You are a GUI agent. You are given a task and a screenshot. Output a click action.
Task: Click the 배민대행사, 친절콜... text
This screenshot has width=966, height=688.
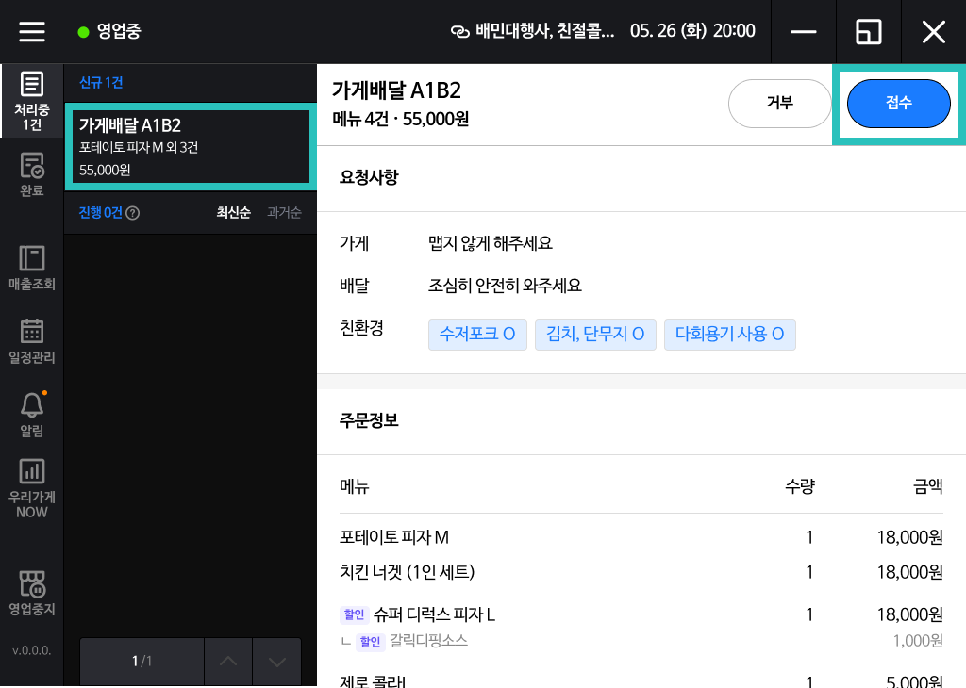coord(544,31)
